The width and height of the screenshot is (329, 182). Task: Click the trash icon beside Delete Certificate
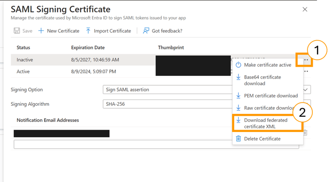(238, 139)
